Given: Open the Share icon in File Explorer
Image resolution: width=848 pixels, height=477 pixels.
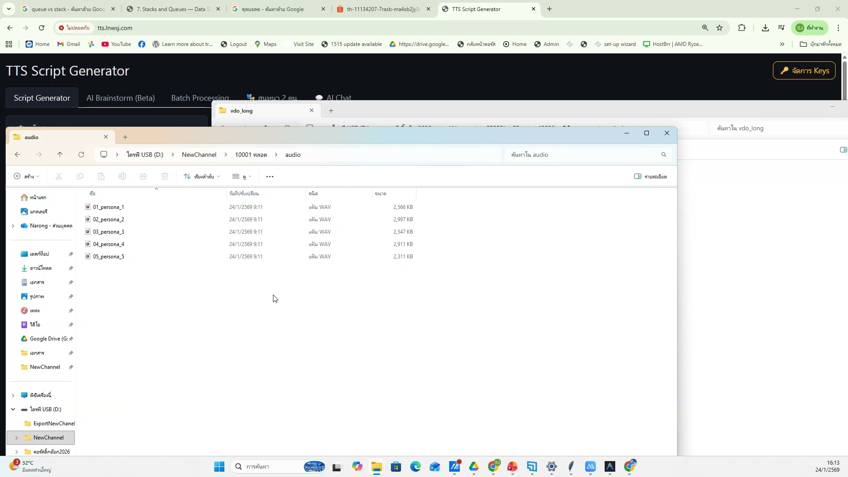Looking at the screenshot, I should pos(143,176).
